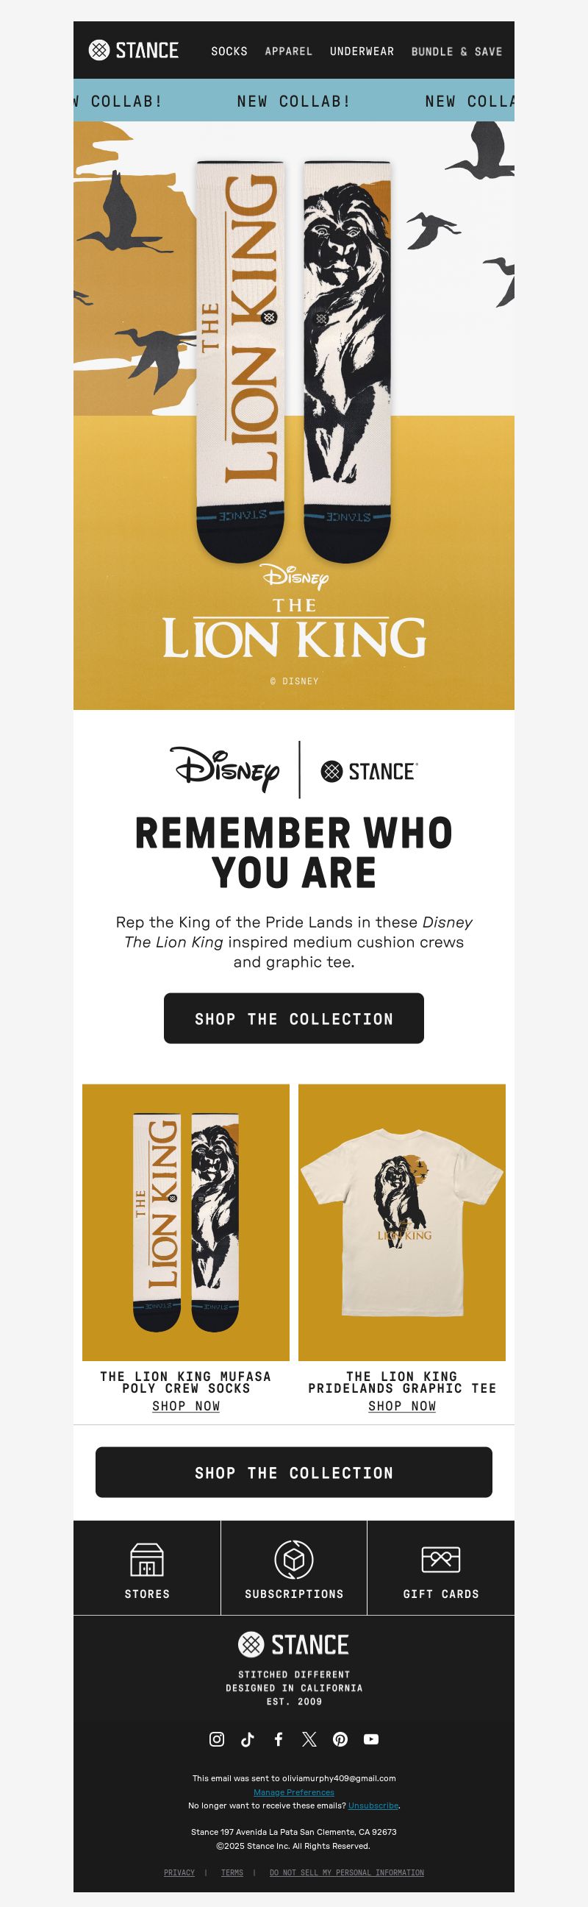Open the Apparel menu item

pos(288,51)
